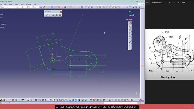Open the Help menu

point(35,4)
